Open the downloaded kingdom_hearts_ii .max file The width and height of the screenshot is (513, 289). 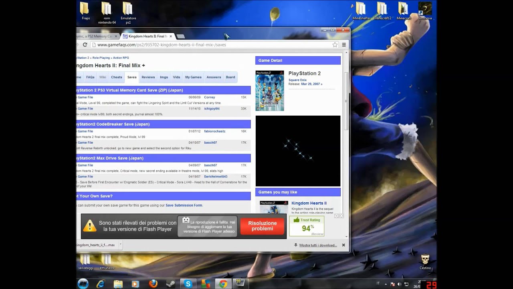(x=96, y=245)
